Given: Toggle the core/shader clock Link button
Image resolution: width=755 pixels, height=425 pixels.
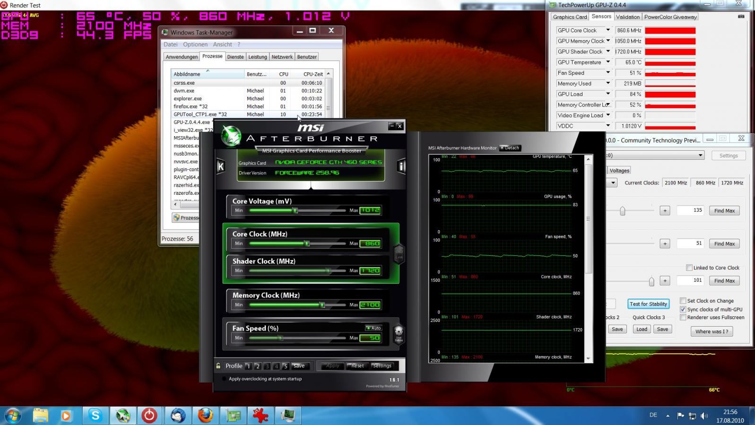Looking at the screenshot, I should click(x=399, y=254).
